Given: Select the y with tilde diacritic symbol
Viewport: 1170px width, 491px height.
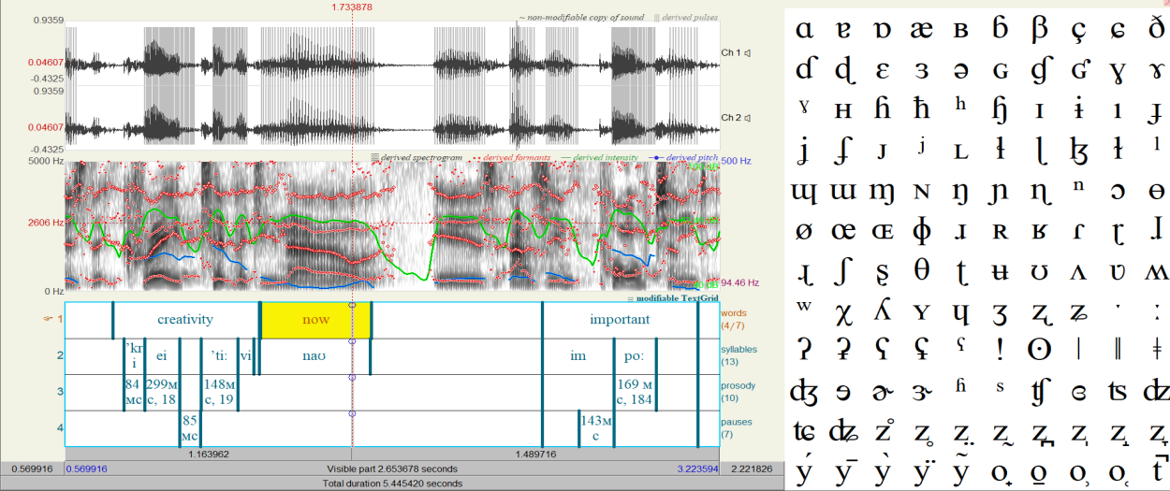Looking at the screenshot, I should tap(960, 469).
